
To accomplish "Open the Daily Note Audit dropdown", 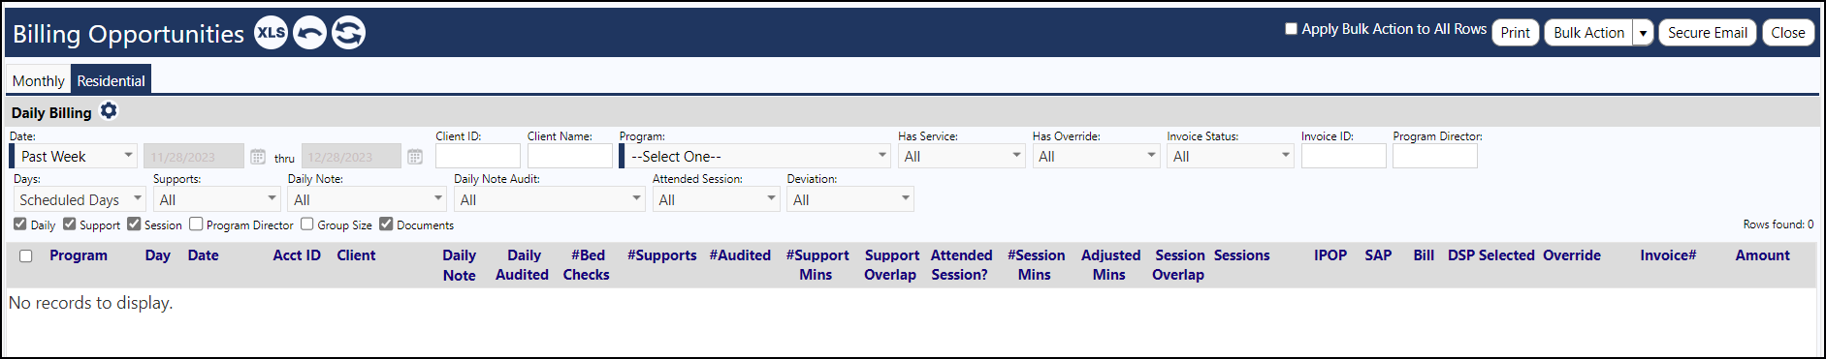I will click(550, 199).
